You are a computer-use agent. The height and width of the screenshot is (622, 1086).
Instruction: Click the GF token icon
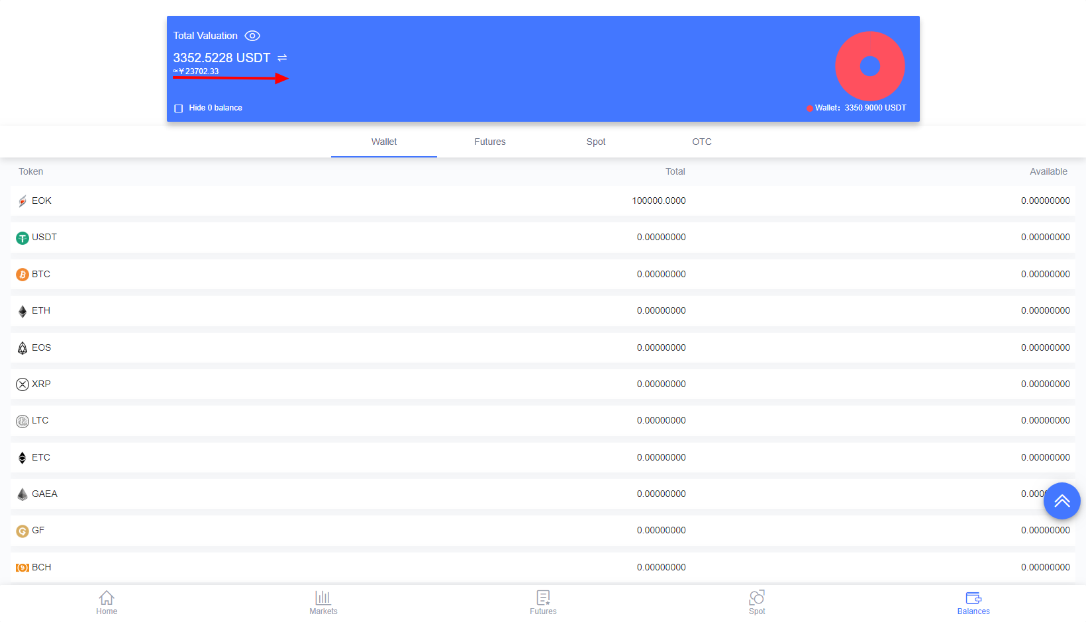click(23, 531)
